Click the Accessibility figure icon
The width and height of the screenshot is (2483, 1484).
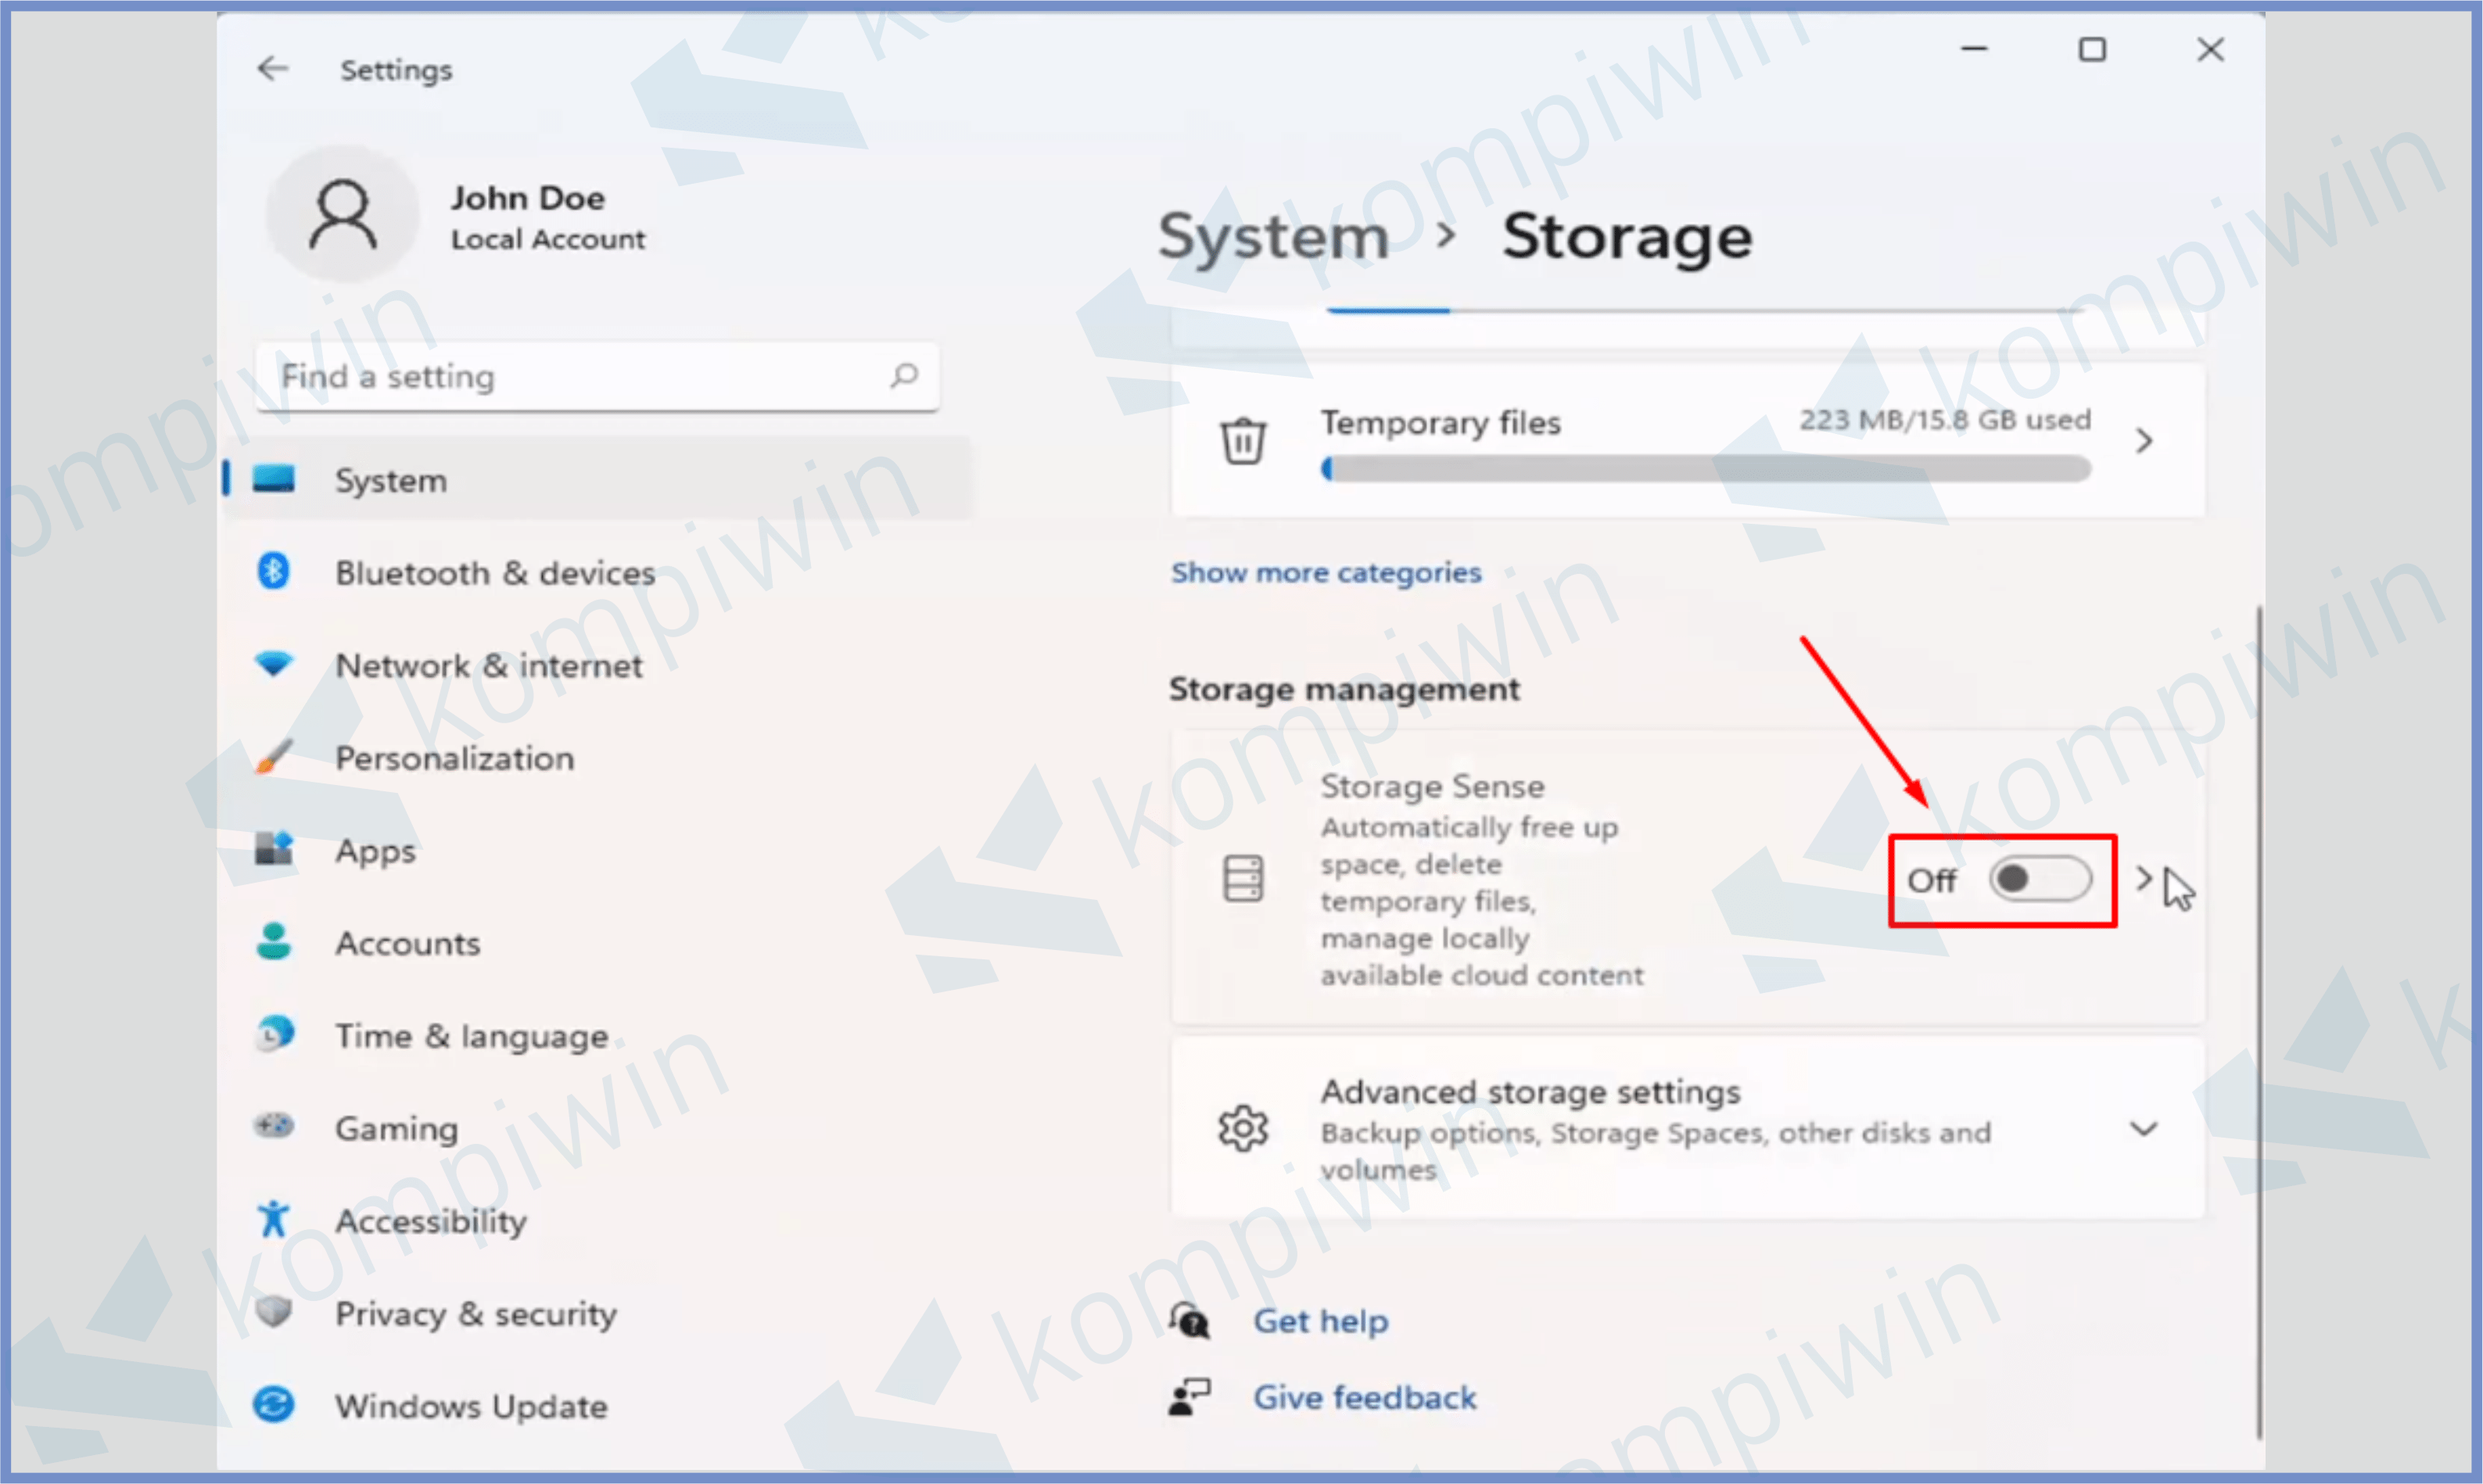tap(273, 1219)
